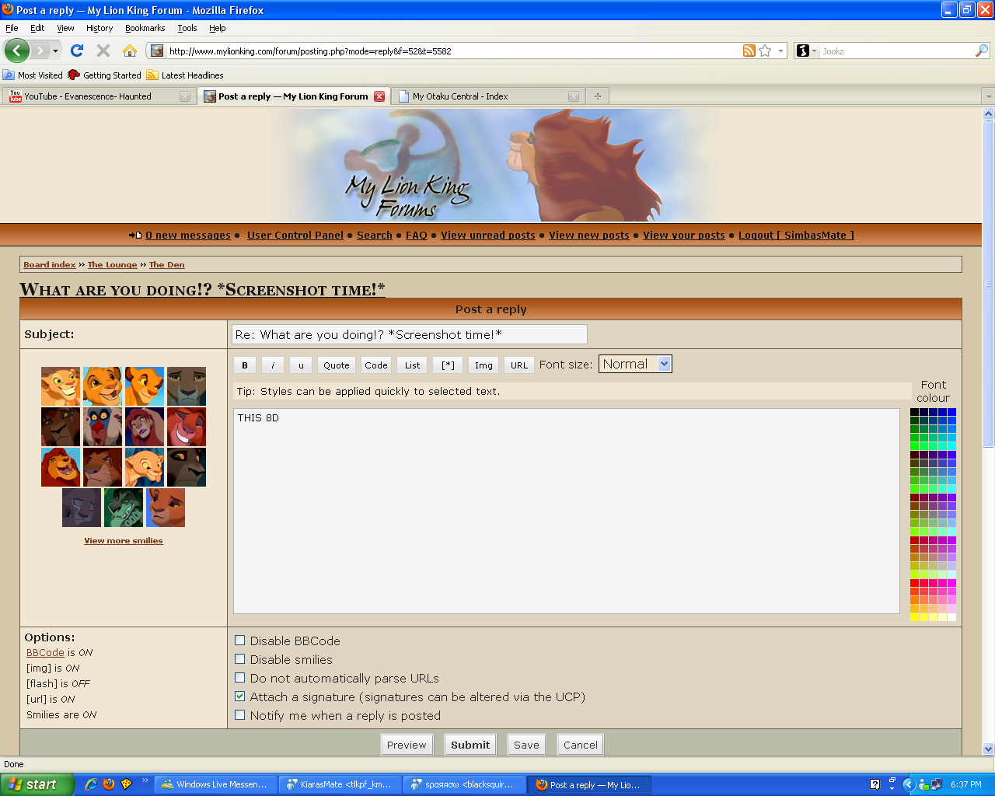Viewport: 995px width, 796px height.
Task: Click the Firefox reload page icon
Action: 76,51
